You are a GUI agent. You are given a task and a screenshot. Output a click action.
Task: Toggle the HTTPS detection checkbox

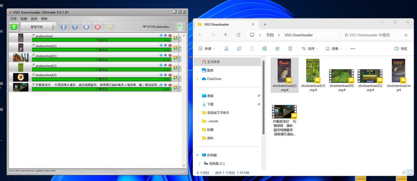point(144,27)
